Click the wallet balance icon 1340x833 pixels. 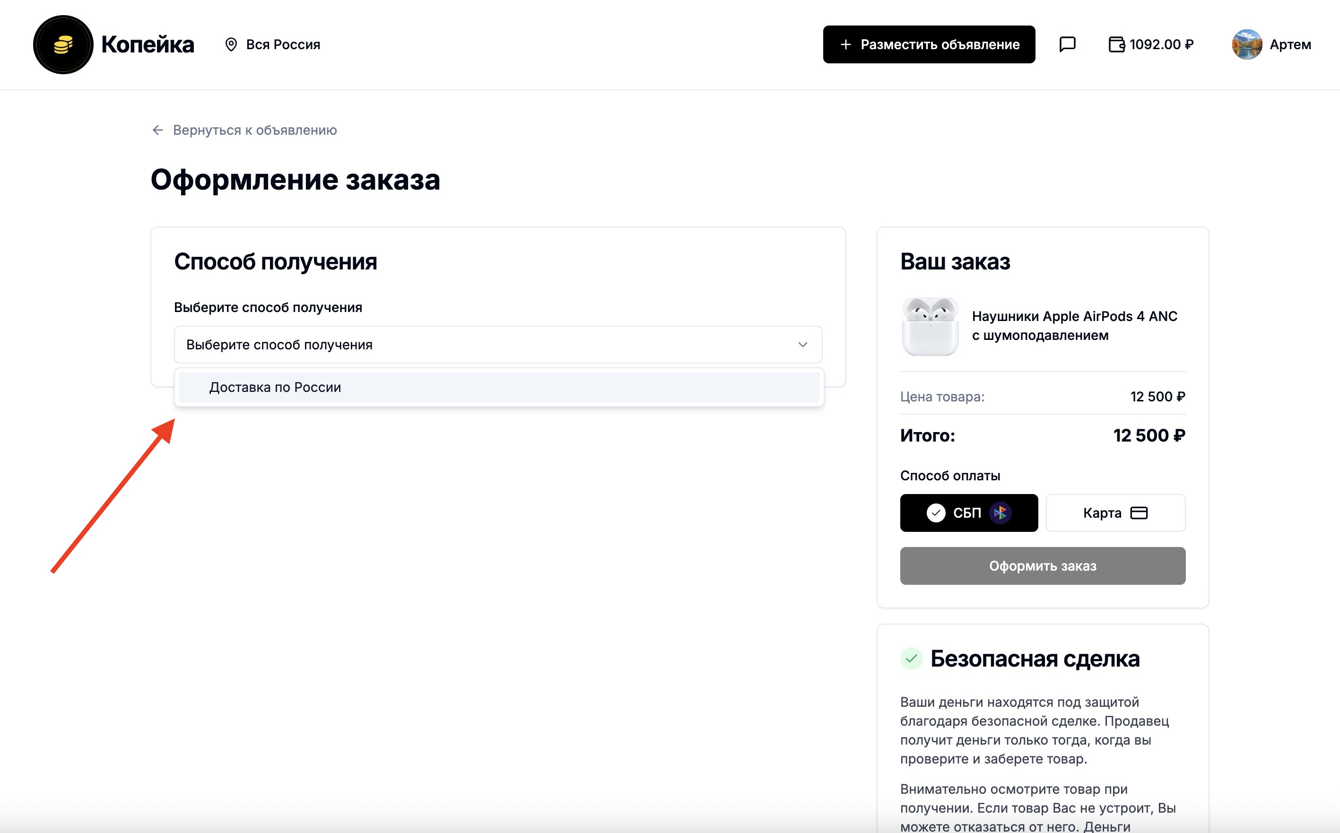click(1117, 44)
